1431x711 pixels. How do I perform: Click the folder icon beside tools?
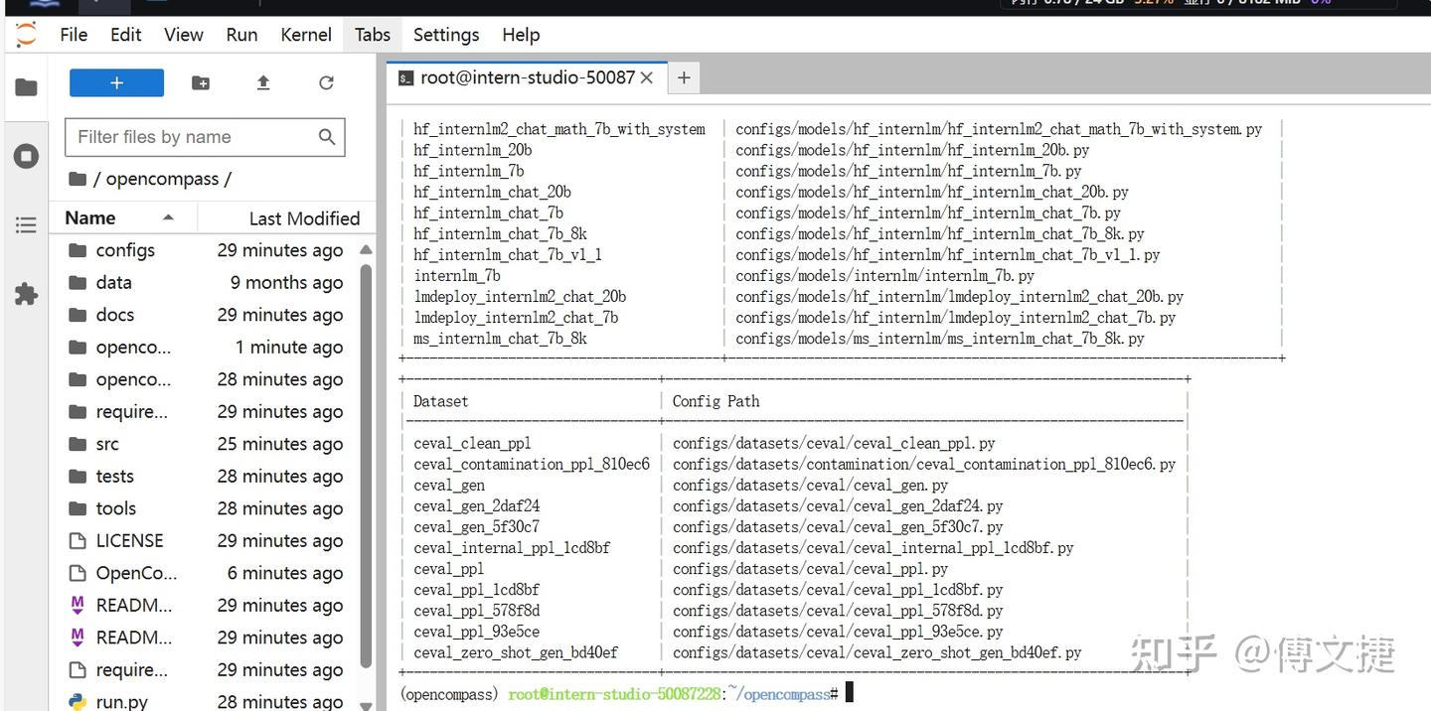tap(78, 508)
